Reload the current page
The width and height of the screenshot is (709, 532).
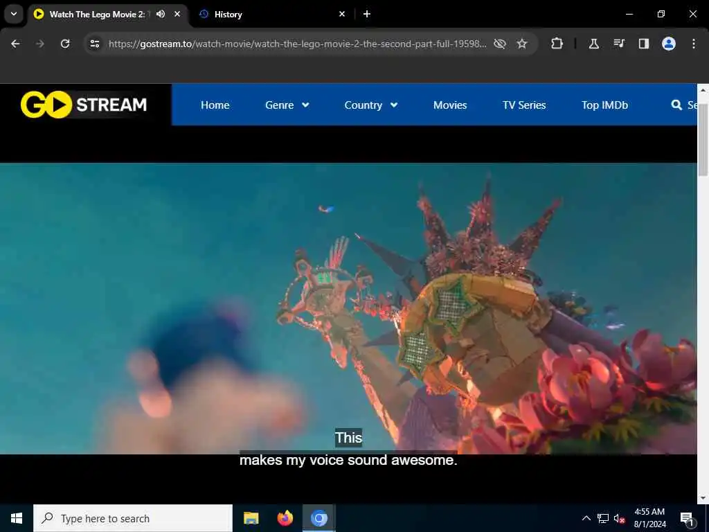[65, 44]
